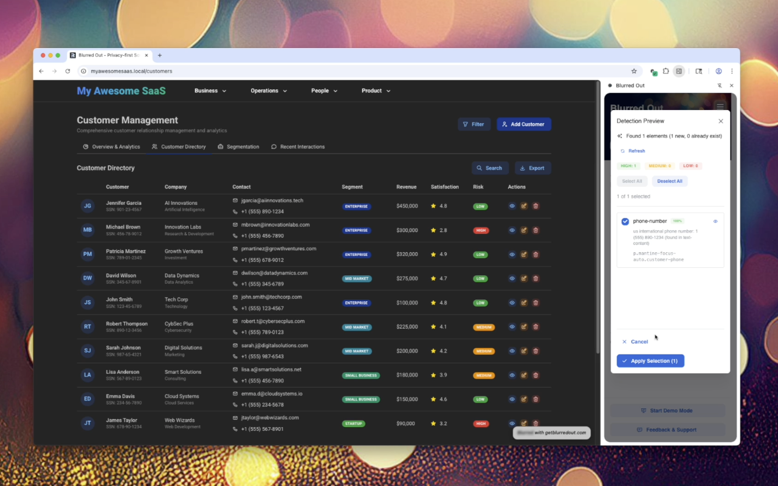Open the Chrome extensions puzzle menu
The height and width of the screenshot is (486, 778).
tap(666, 71)
